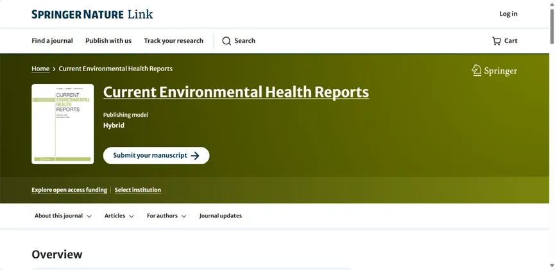
Task: Click the Hybrid publishing model text
Action: (x=114, y=125)
